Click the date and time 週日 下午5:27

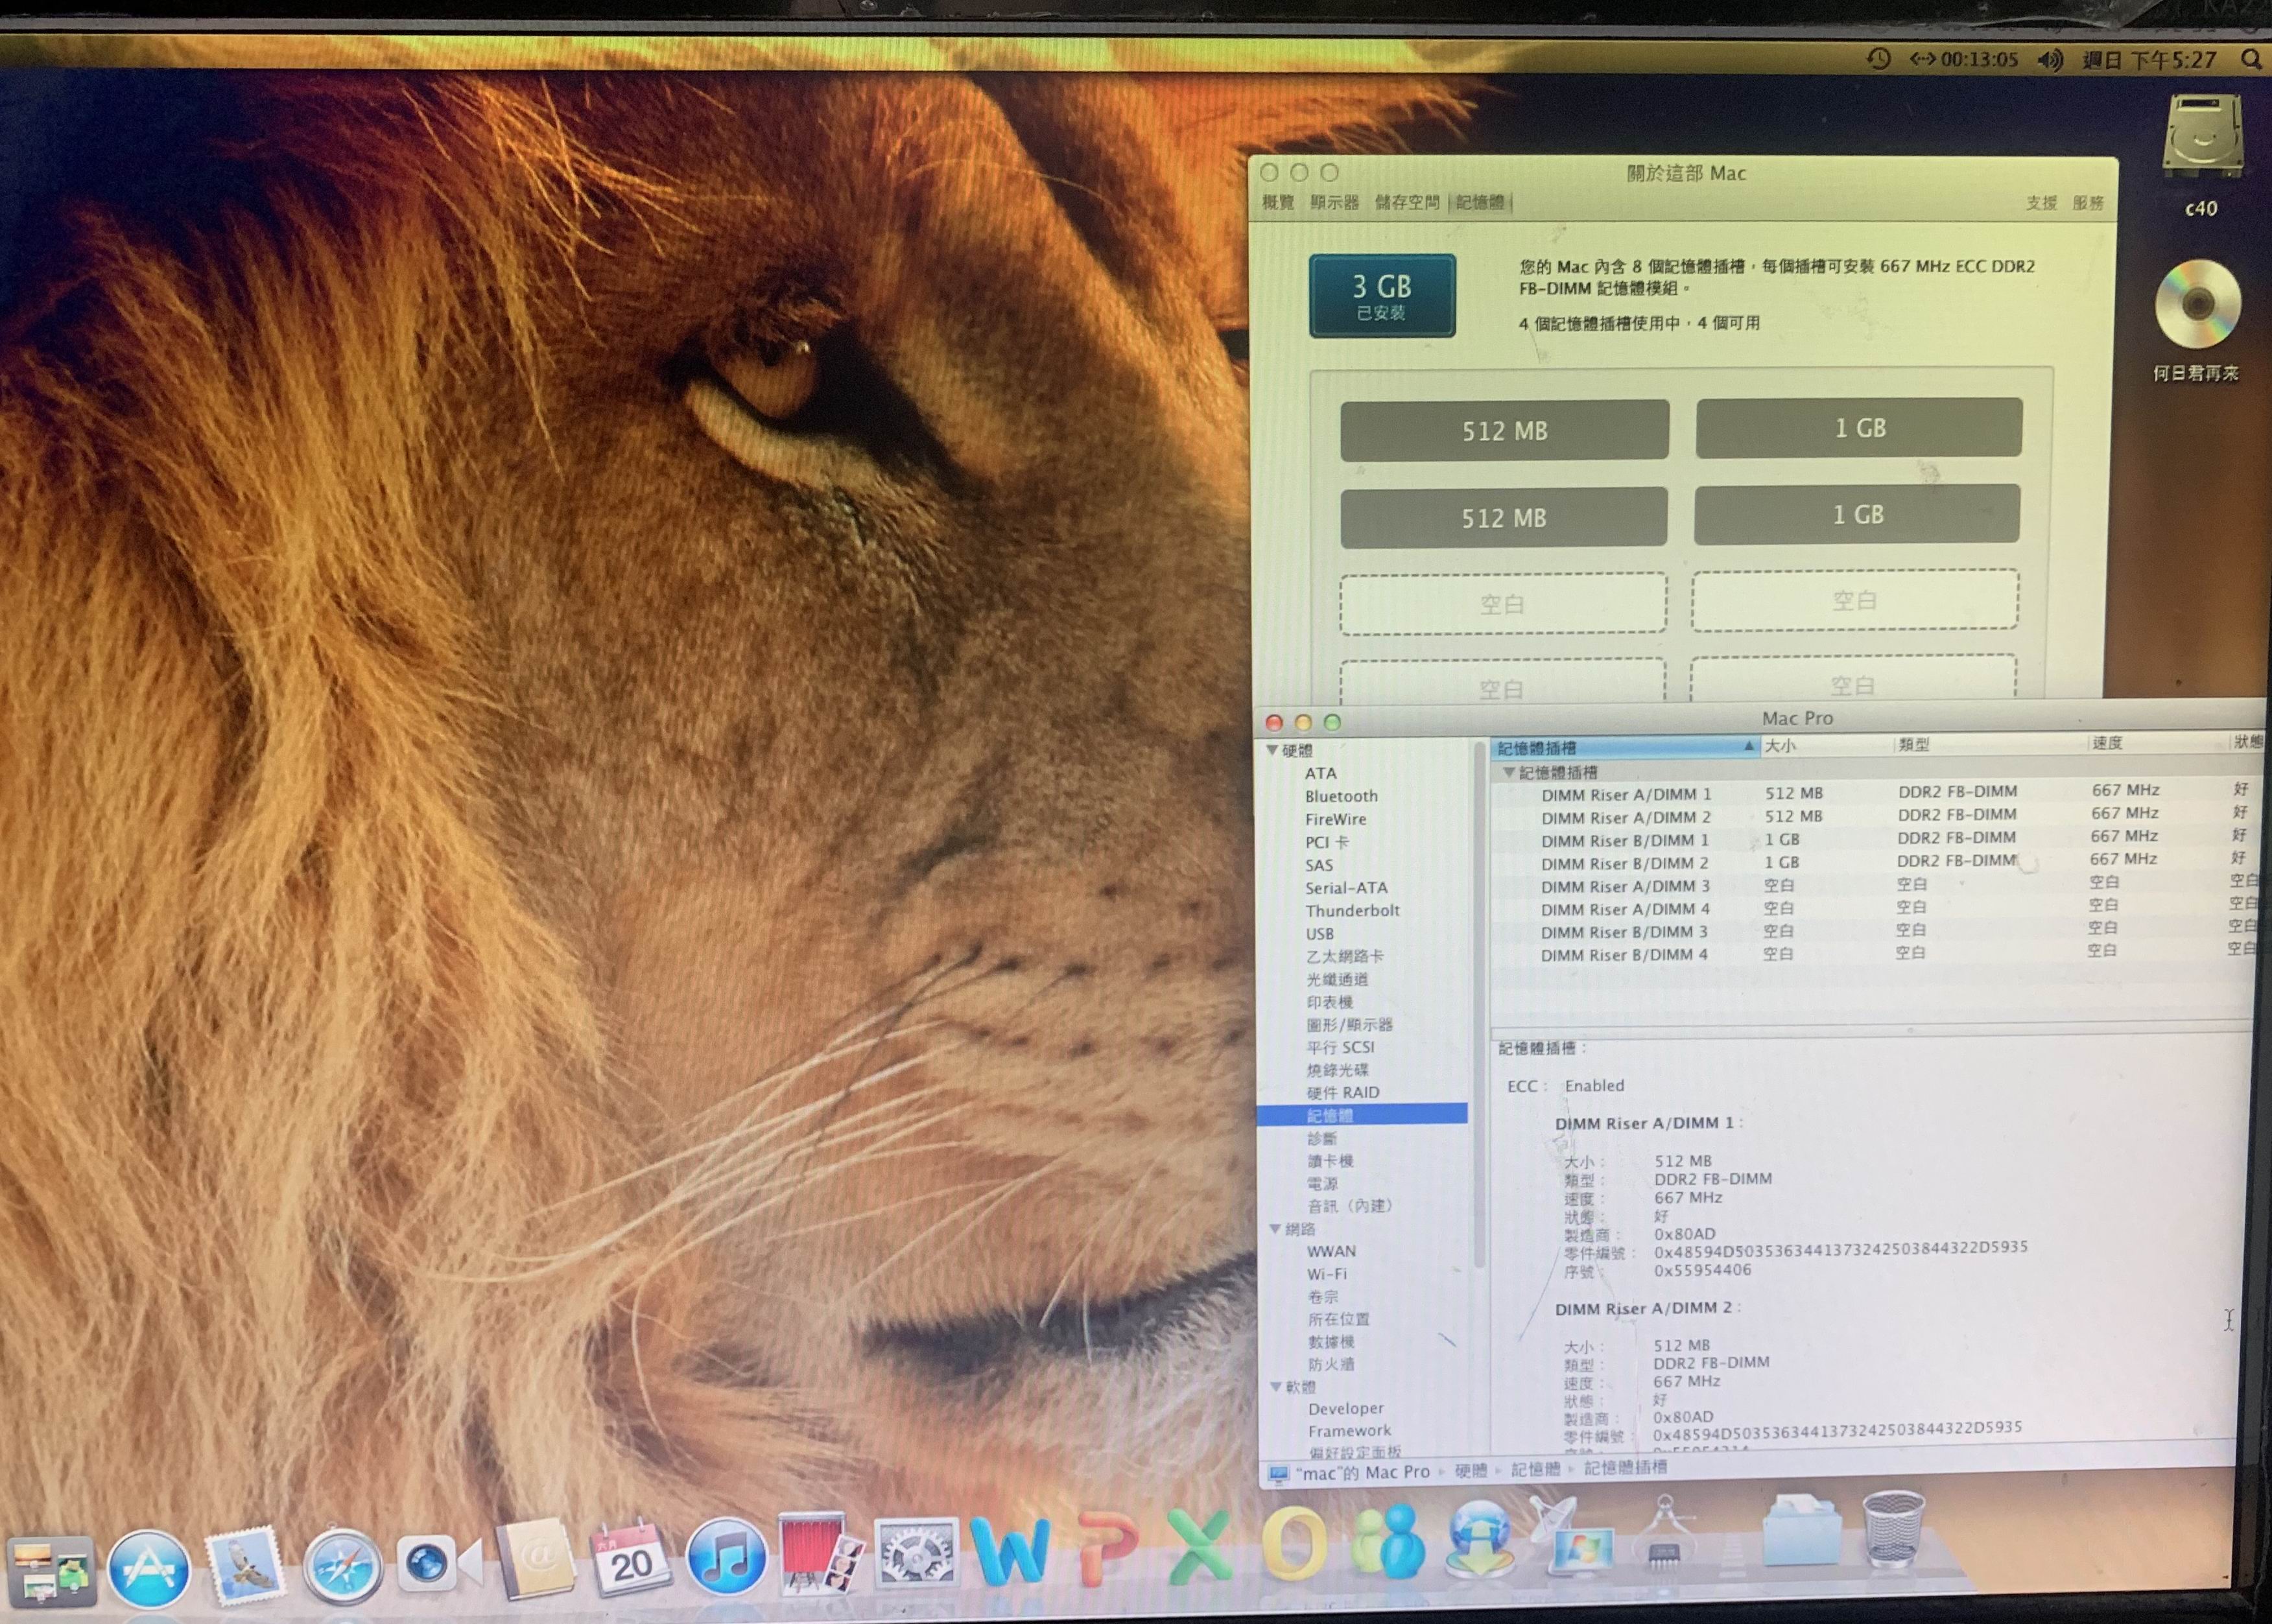[2149, 60]
